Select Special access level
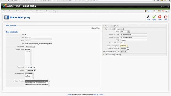Screen dimensions: 171x96 28,77
